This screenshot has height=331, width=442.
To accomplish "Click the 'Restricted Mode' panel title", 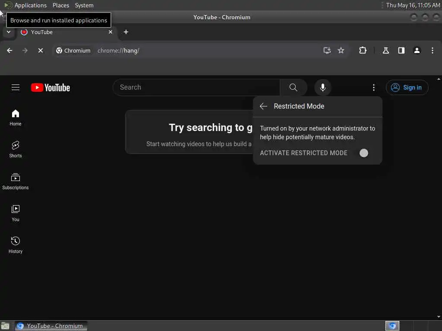I will point(299,106).
